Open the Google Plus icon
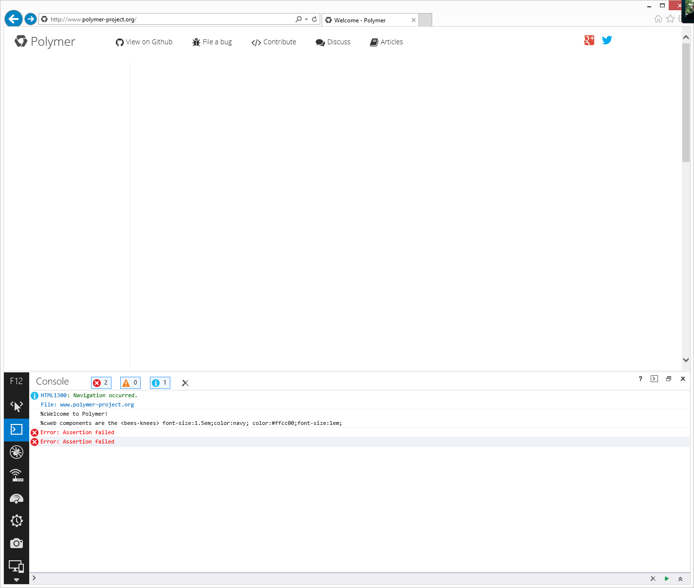 [589, 40]
